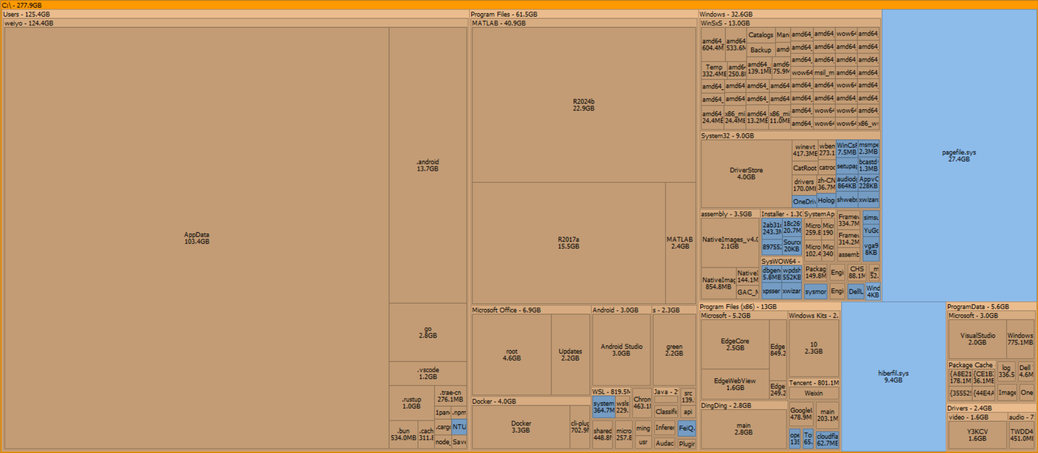This screenshot has width=1038, height=453.
Task: Select the log 336.5 block
Action: click(1006, 371)
